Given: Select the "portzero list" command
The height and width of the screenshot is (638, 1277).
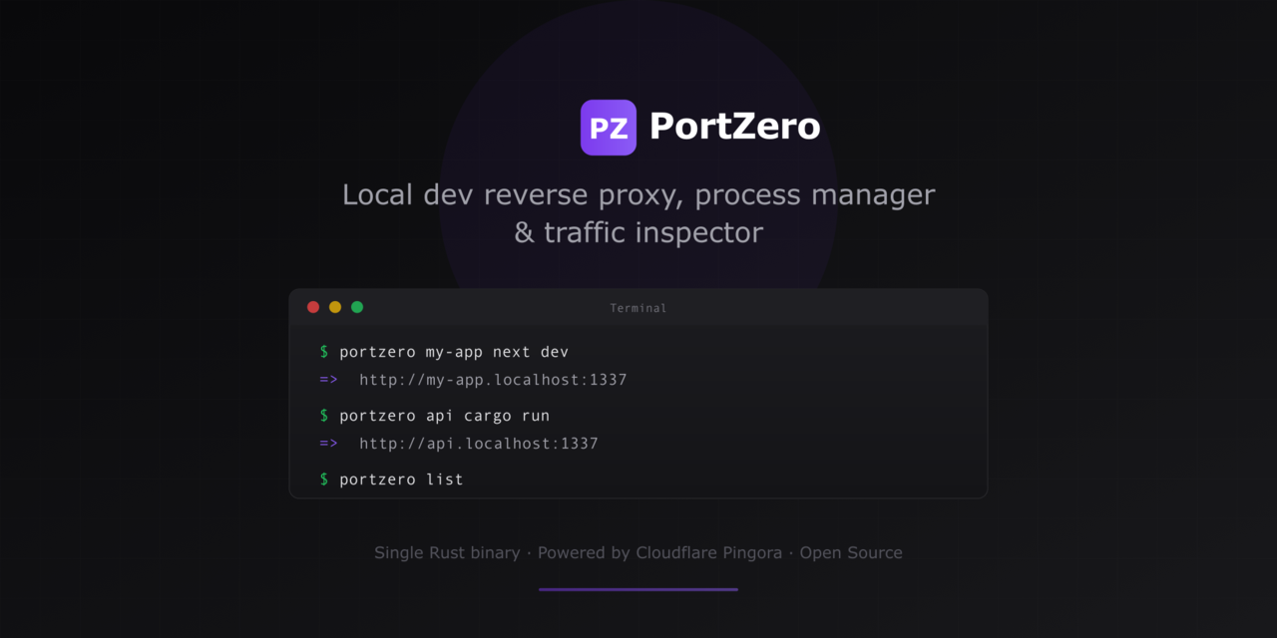Looking at the screenshot, I should click(x=401, y=479).
